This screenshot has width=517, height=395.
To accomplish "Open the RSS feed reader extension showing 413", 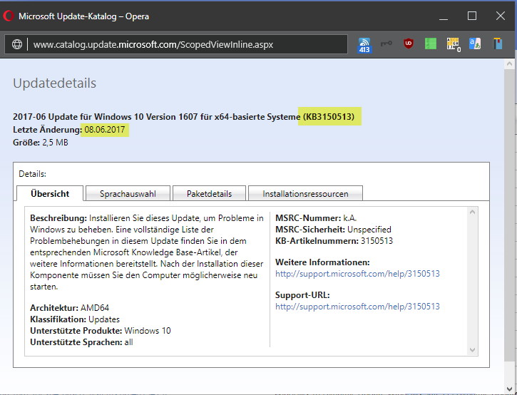I will click(364, 45).
